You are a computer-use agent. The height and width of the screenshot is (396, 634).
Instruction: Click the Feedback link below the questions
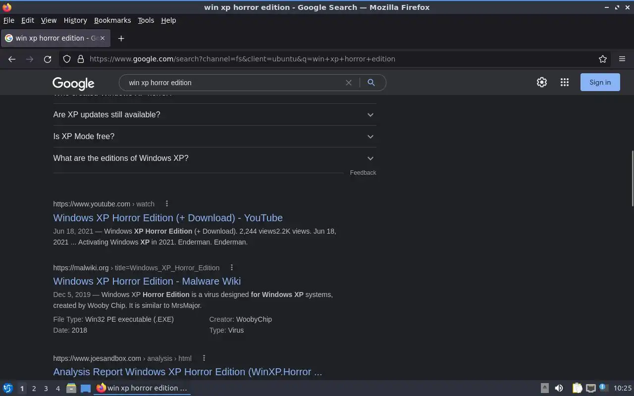point(363,173)
